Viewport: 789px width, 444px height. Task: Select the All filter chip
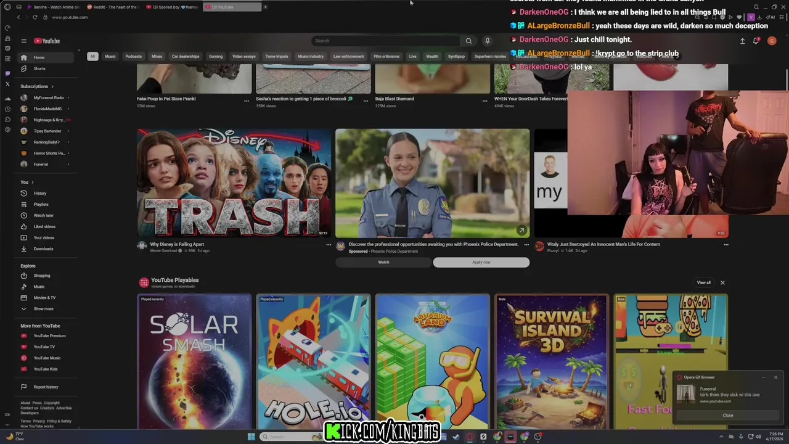point(92,56)
